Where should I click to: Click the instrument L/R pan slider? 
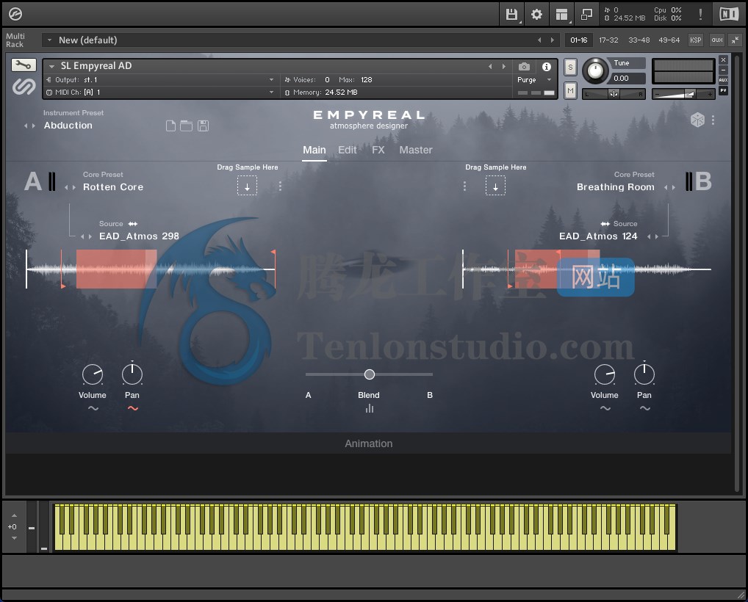pyautogui.click(x=614, y=95)
